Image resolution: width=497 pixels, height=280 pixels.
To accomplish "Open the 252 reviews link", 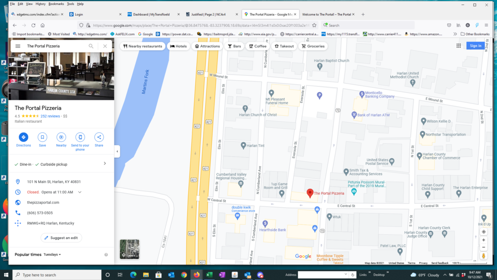I will coord(50,116).
